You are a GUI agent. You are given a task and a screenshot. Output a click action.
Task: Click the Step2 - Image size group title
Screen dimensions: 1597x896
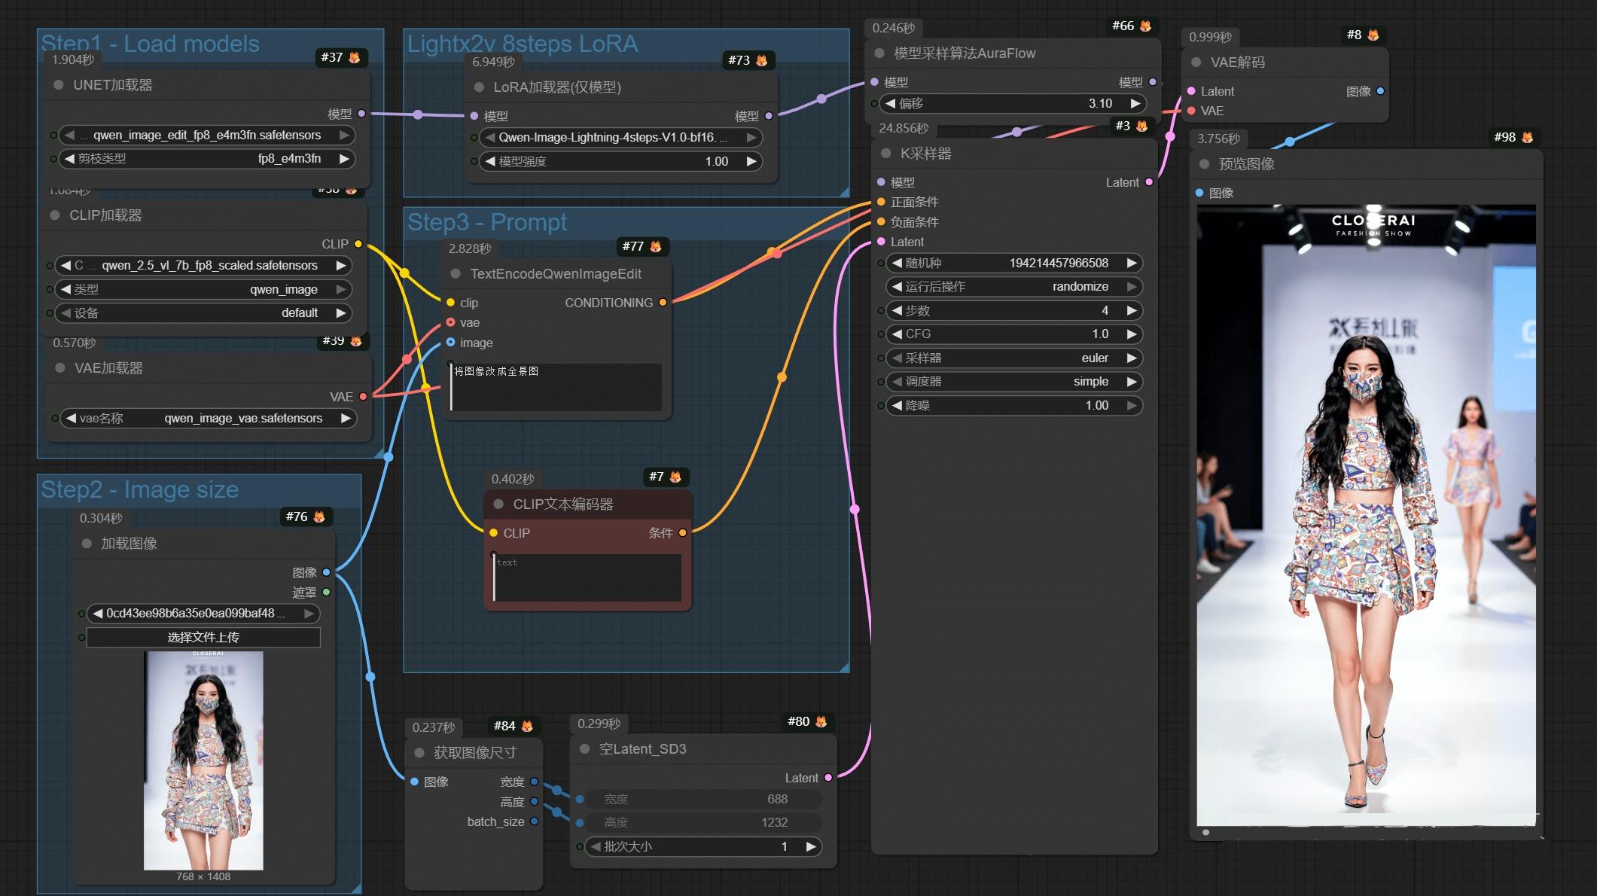pos(140,489)
